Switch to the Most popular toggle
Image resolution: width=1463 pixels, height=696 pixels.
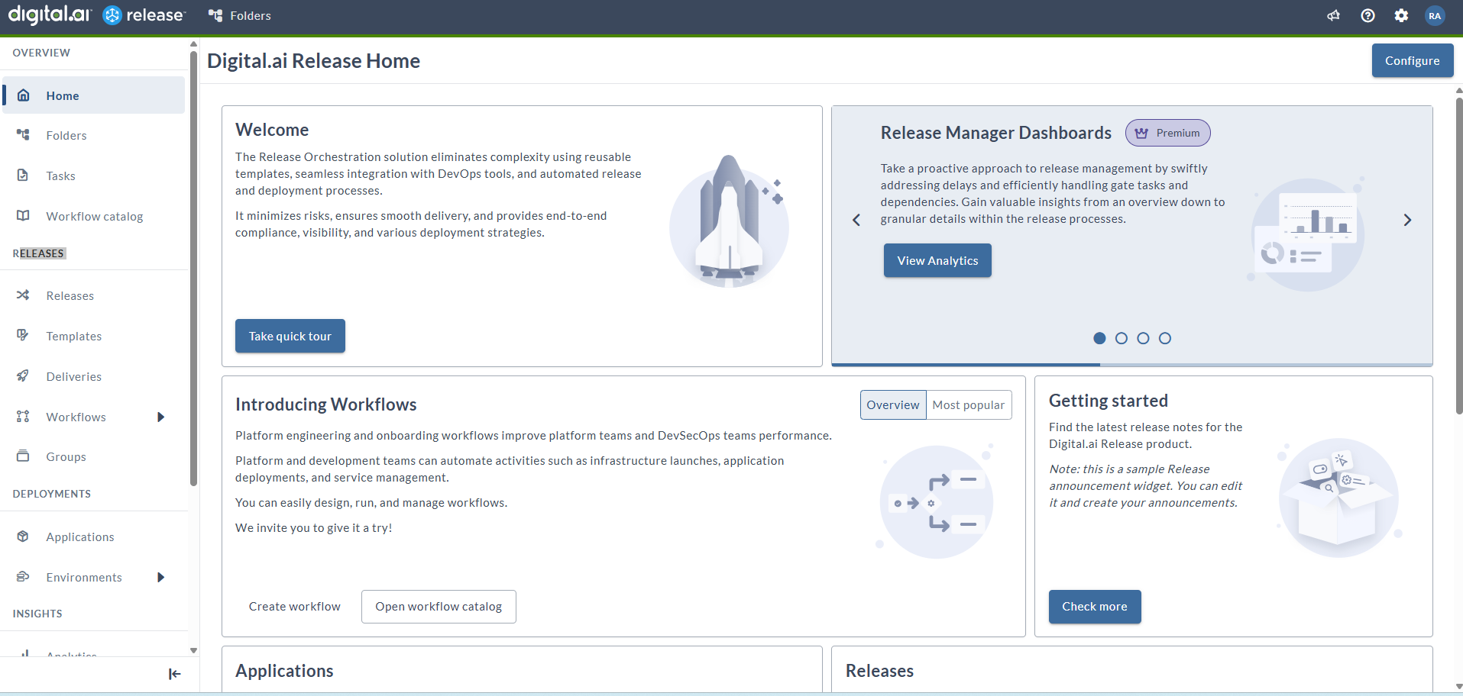[968, 405]
